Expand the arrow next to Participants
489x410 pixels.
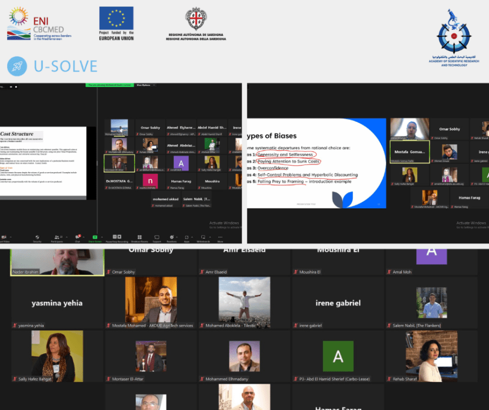(x=65, y=237)
